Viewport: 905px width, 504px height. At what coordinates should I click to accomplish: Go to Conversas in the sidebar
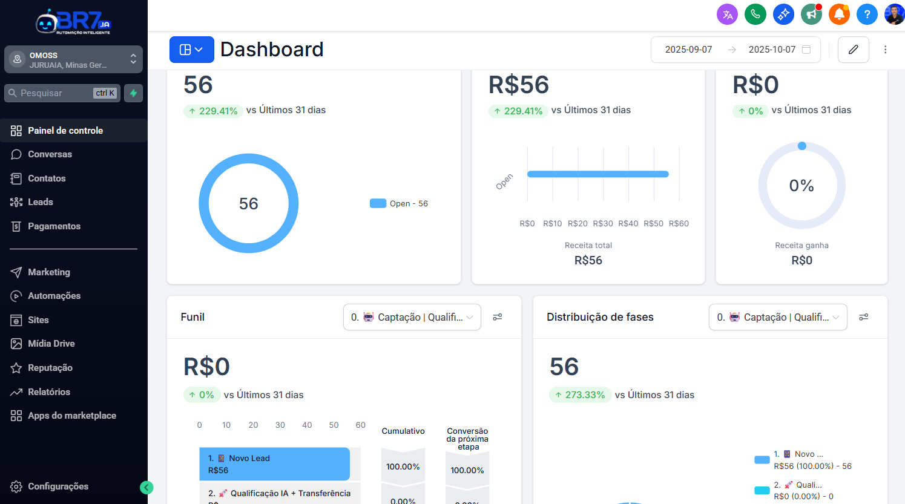pos(50,154)
